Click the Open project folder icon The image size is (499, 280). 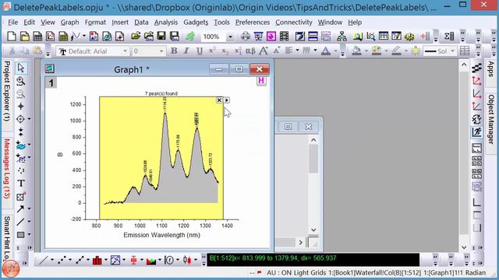click(136, 37)
